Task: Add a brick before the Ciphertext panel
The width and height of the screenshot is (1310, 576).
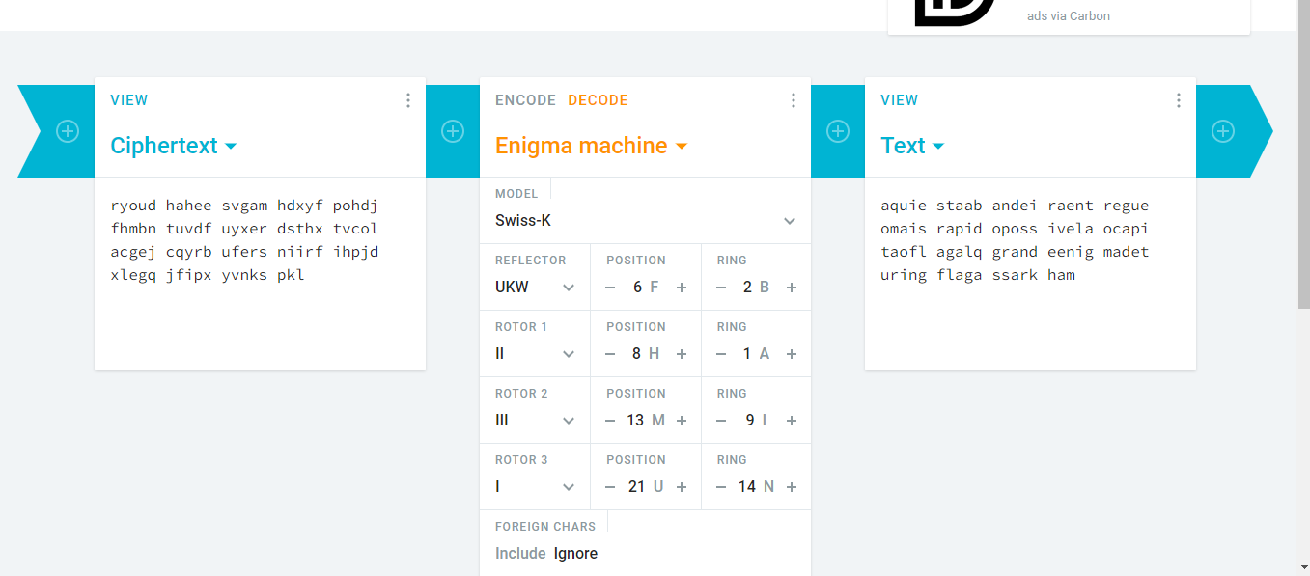Action: [68, 131]
